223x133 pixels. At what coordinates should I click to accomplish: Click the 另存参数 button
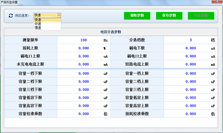coord(201,16)
